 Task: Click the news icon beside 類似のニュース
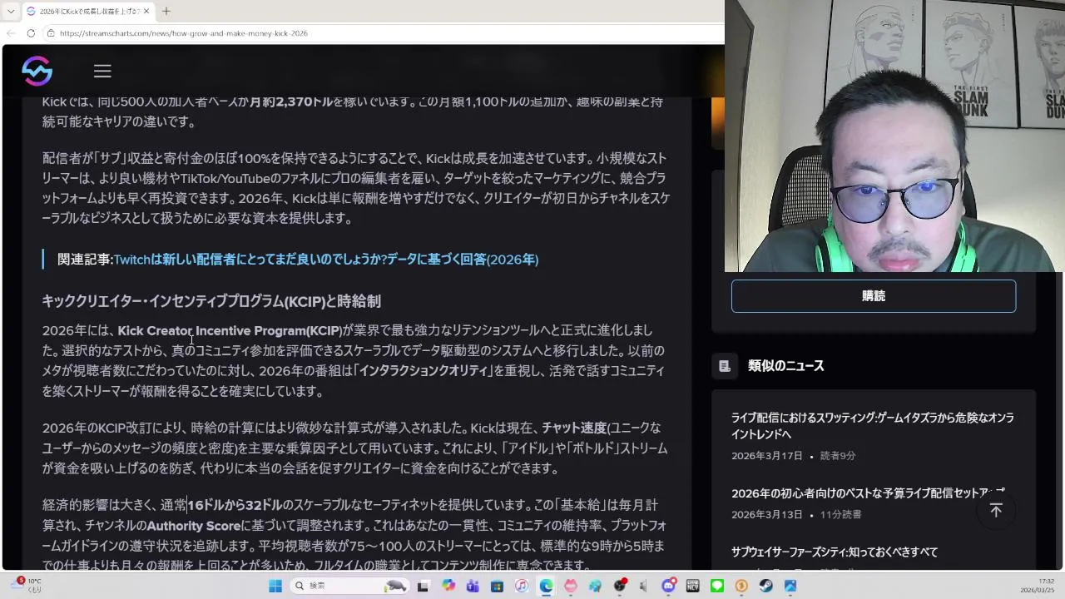click(725, 365)
